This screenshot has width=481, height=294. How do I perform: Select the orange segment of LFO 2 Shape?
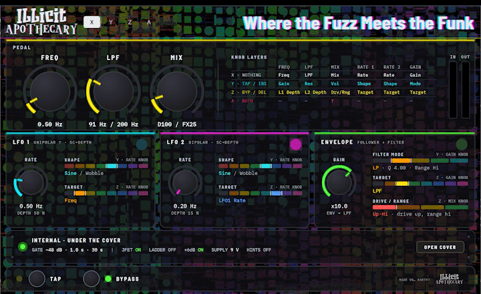tap(234, 166)
